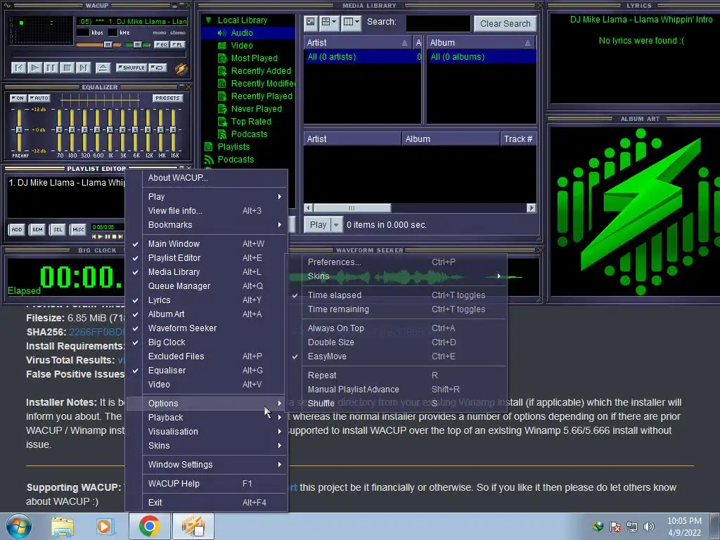Open the equalizer PRESETS button
Screen dimensions: 720x540
[x=167, y=98]
